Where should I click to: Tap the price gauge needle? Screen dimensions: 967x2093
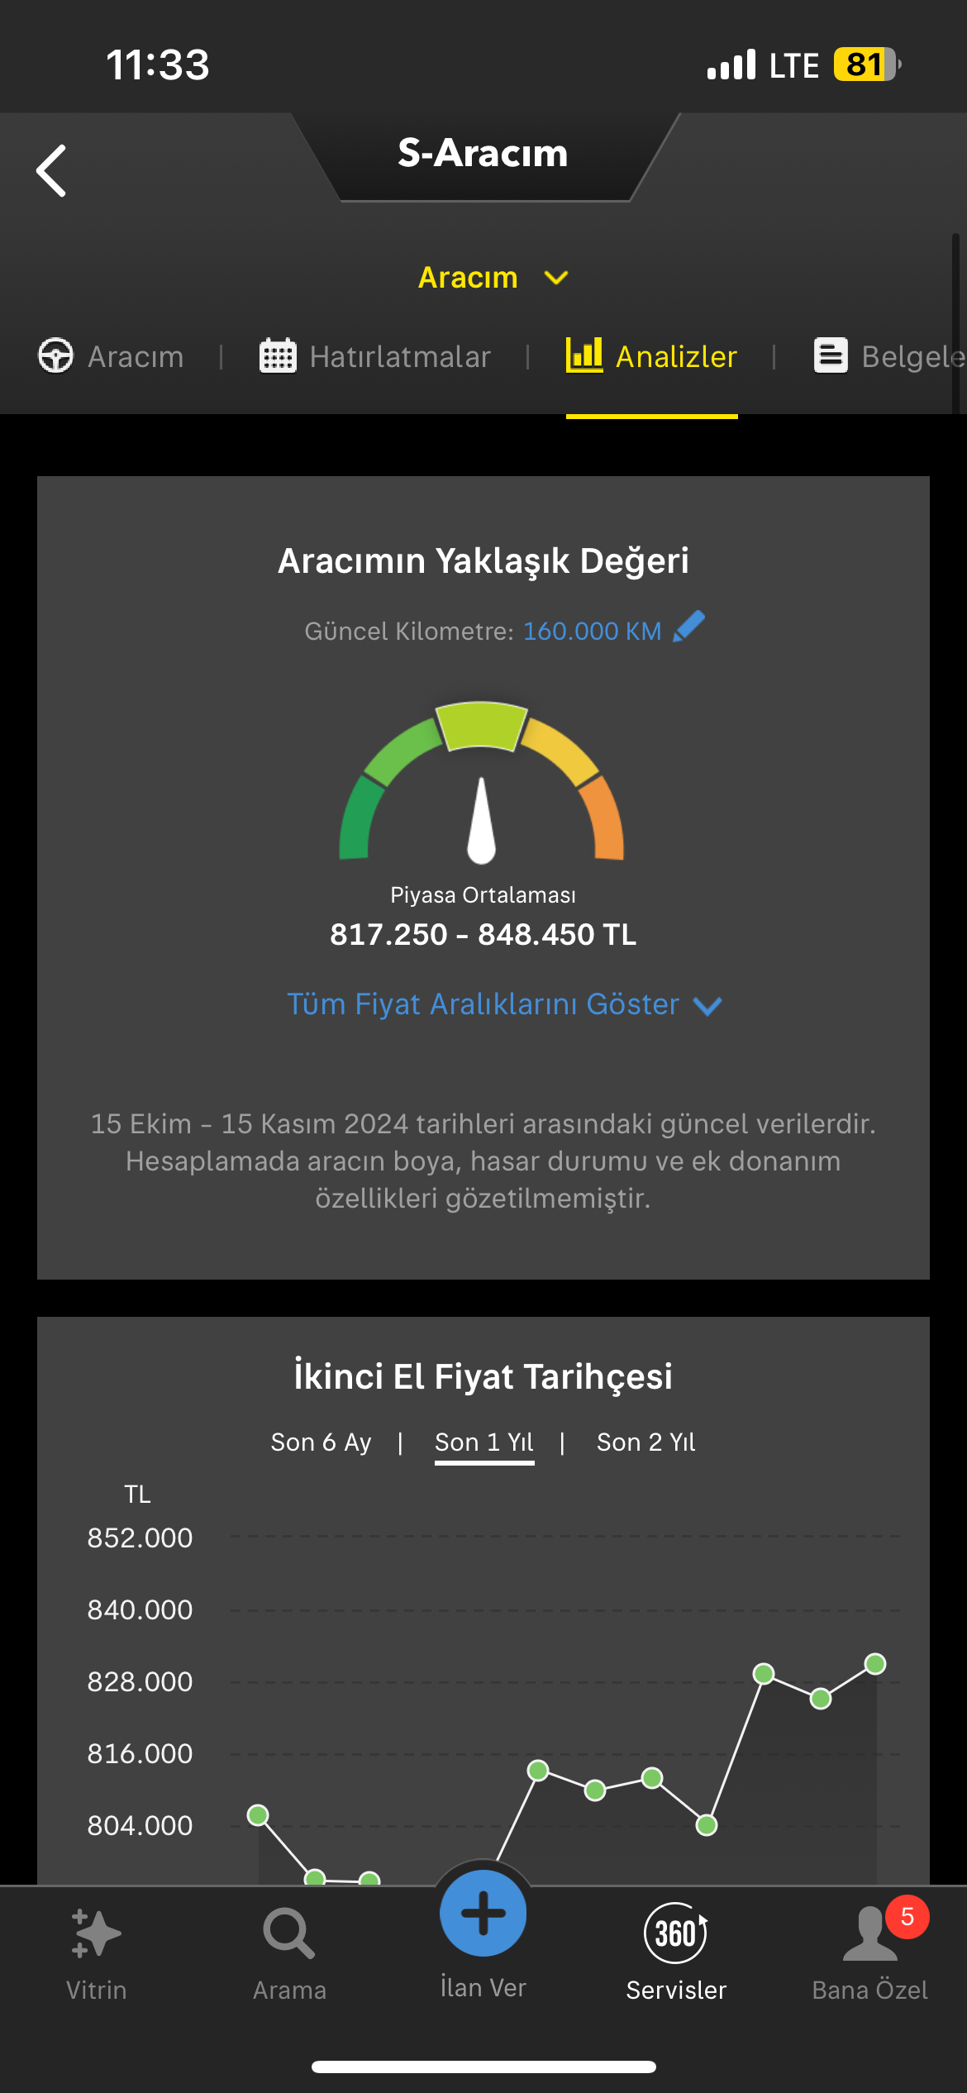tap(481, 820)
